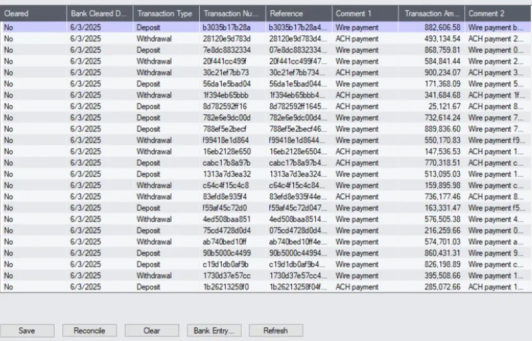Screen dimensions: 532x341
Task: Select transaction number f99418e1d864
Action: [225, 140]
